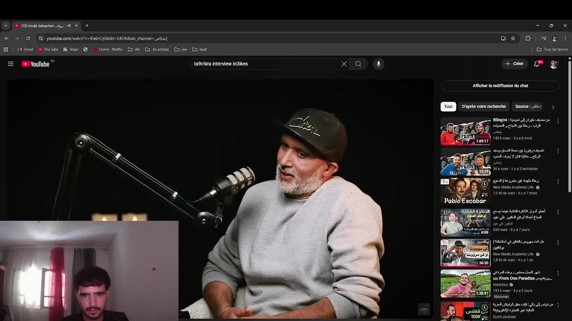Image resolution: width=572 pixels, height=321 pixels.
Task: Click New Media Academy Life under Pablo Escobar
Action: (x=513, y=187)
